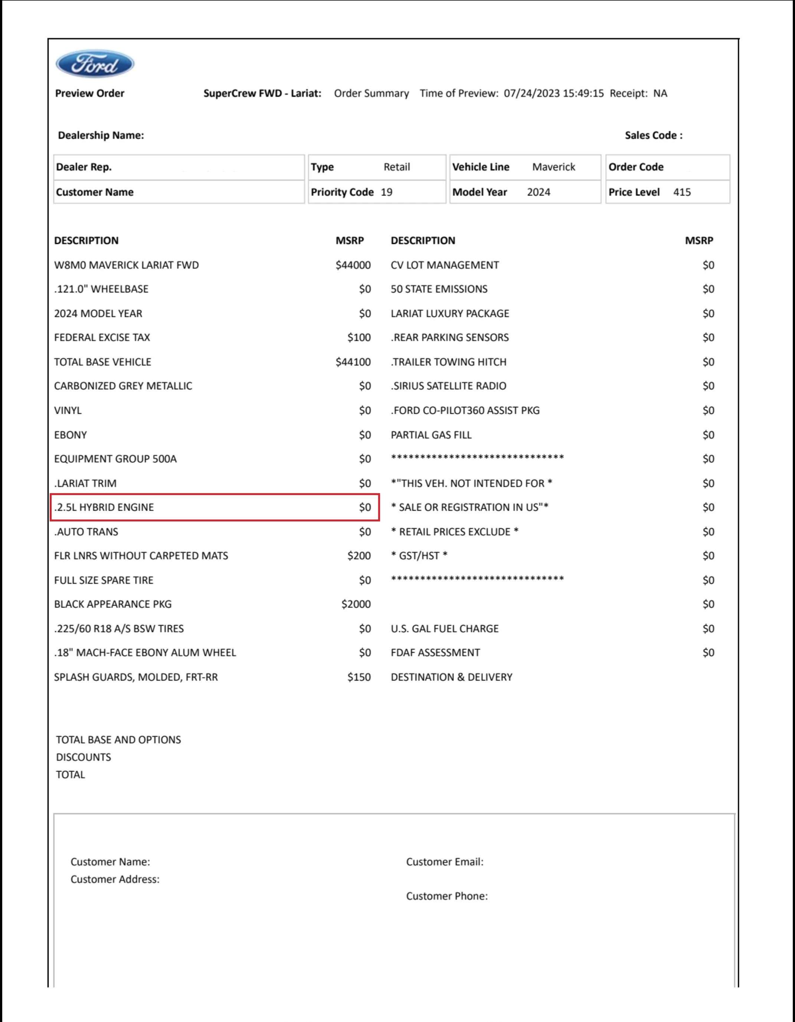The height and width of the screenshot is (1022, 795).
Task: Click the Destination & Delivery line
Action: point(452,677)
